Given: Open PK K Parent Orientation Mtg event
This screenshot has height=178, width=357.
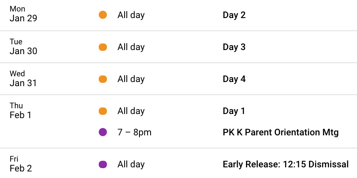Looking at the screenshot, I should (281, 132).
